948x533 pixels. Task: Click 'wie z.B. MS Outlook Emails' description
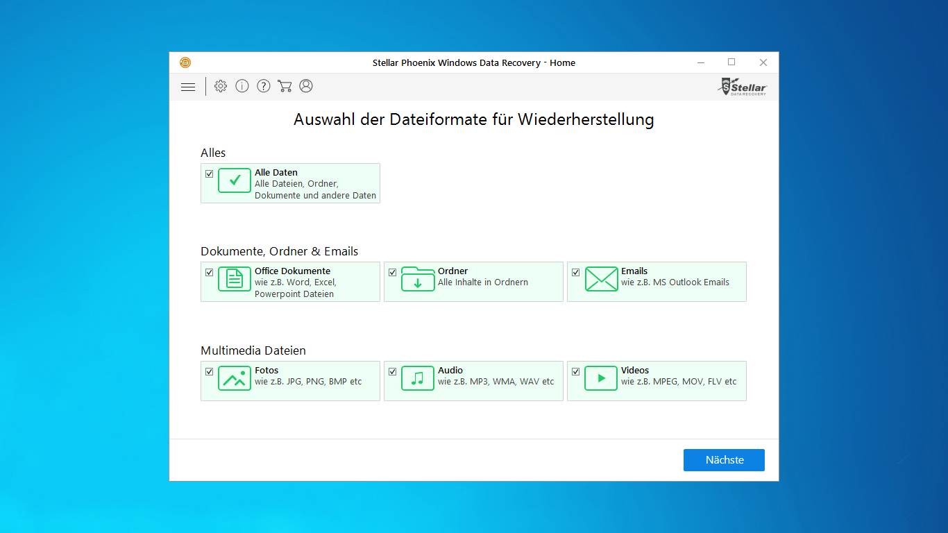point(675,282)
